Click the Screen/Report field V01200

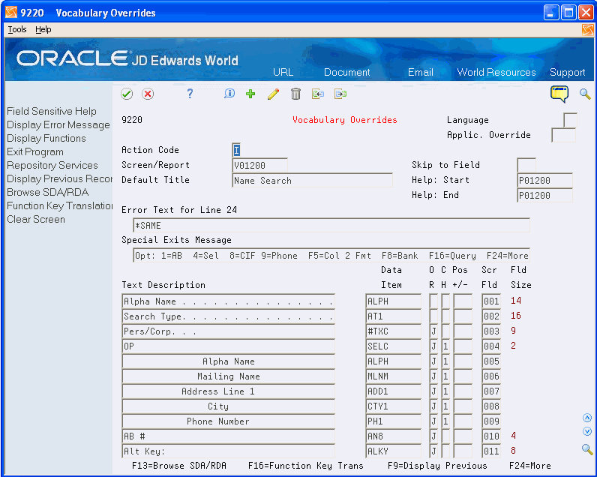[x=259, y=165]
